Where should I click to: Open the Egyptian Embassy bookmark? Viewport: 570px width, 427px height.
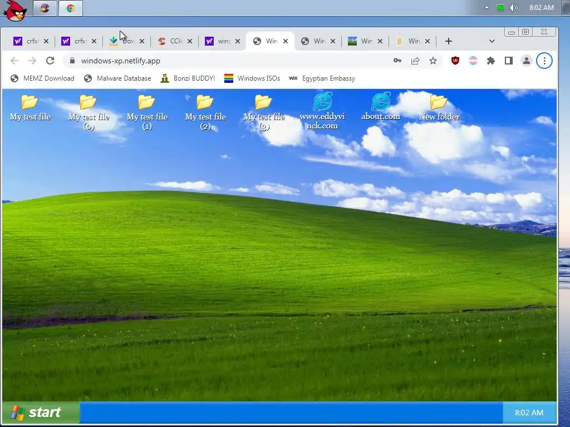(x=322, y=78)
